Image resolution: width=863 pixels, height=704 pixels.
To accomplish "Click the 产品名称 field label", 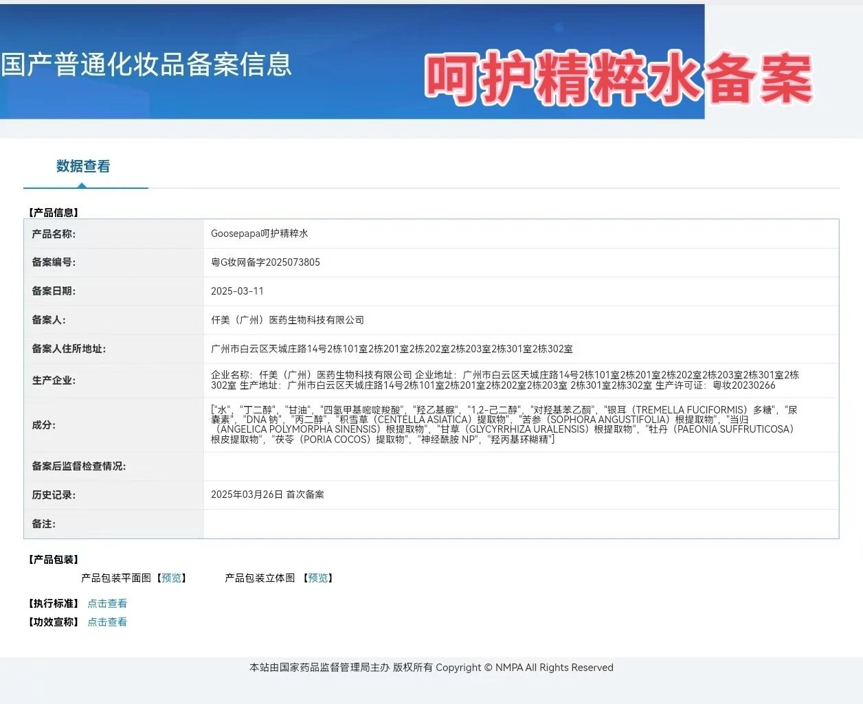I will click(54, 234).
